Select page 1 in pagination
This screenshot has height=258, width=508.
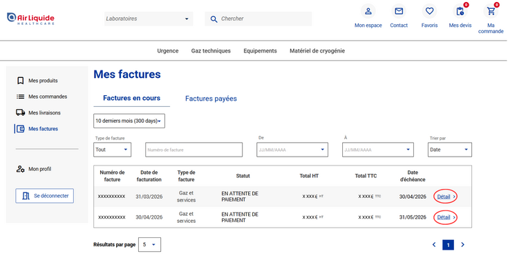(x=448, y=245)
